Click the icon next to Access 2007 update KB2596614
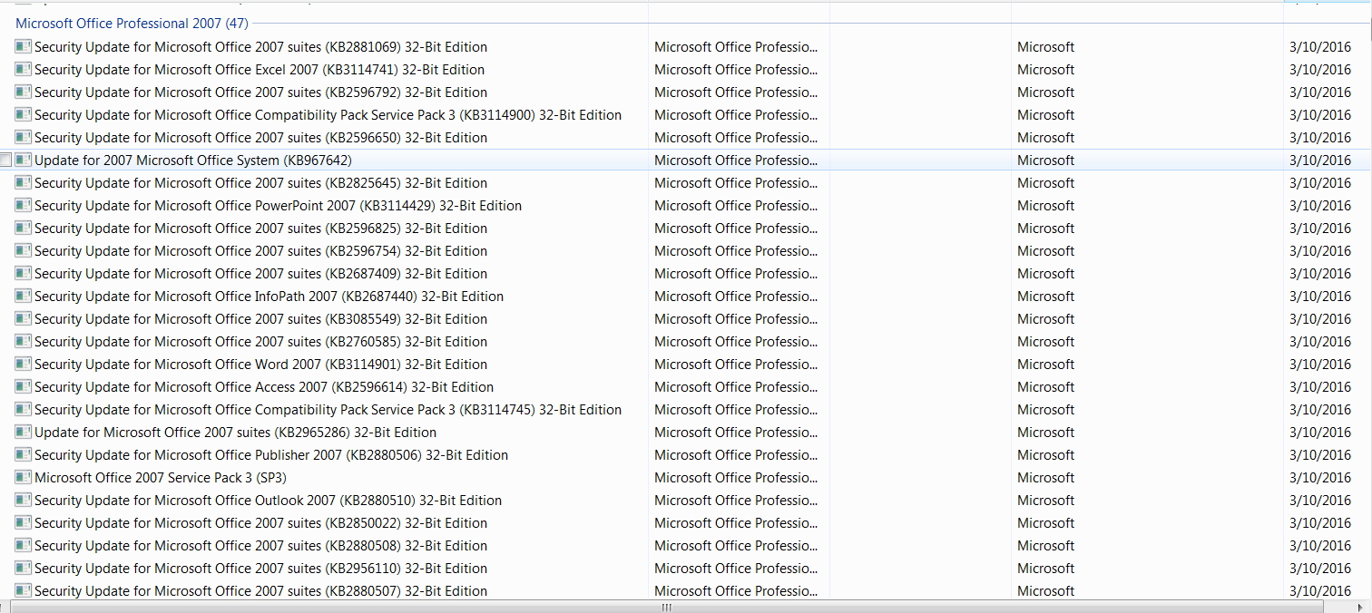 click(x=24, y=386)
